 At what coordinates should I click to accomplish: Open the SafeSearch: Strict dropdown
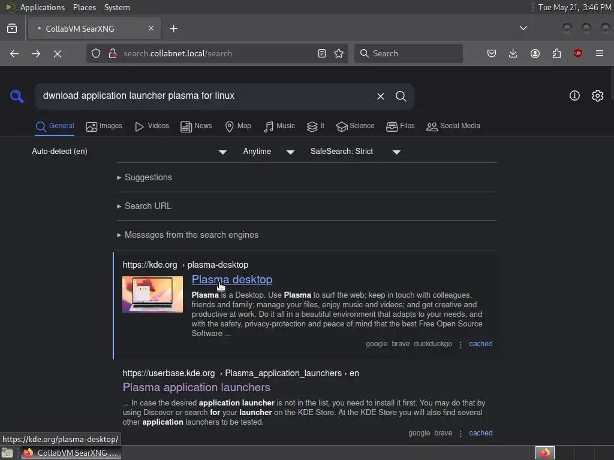click(x=356, y=152)
